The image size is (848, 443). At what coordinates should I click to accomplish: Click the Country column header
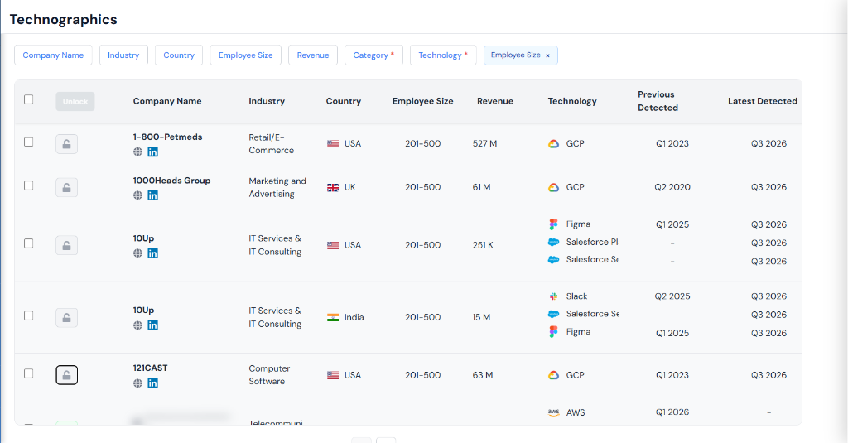pos(344,101)
